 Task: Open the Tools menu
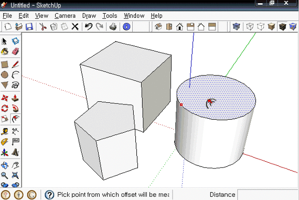pos(110,16)
